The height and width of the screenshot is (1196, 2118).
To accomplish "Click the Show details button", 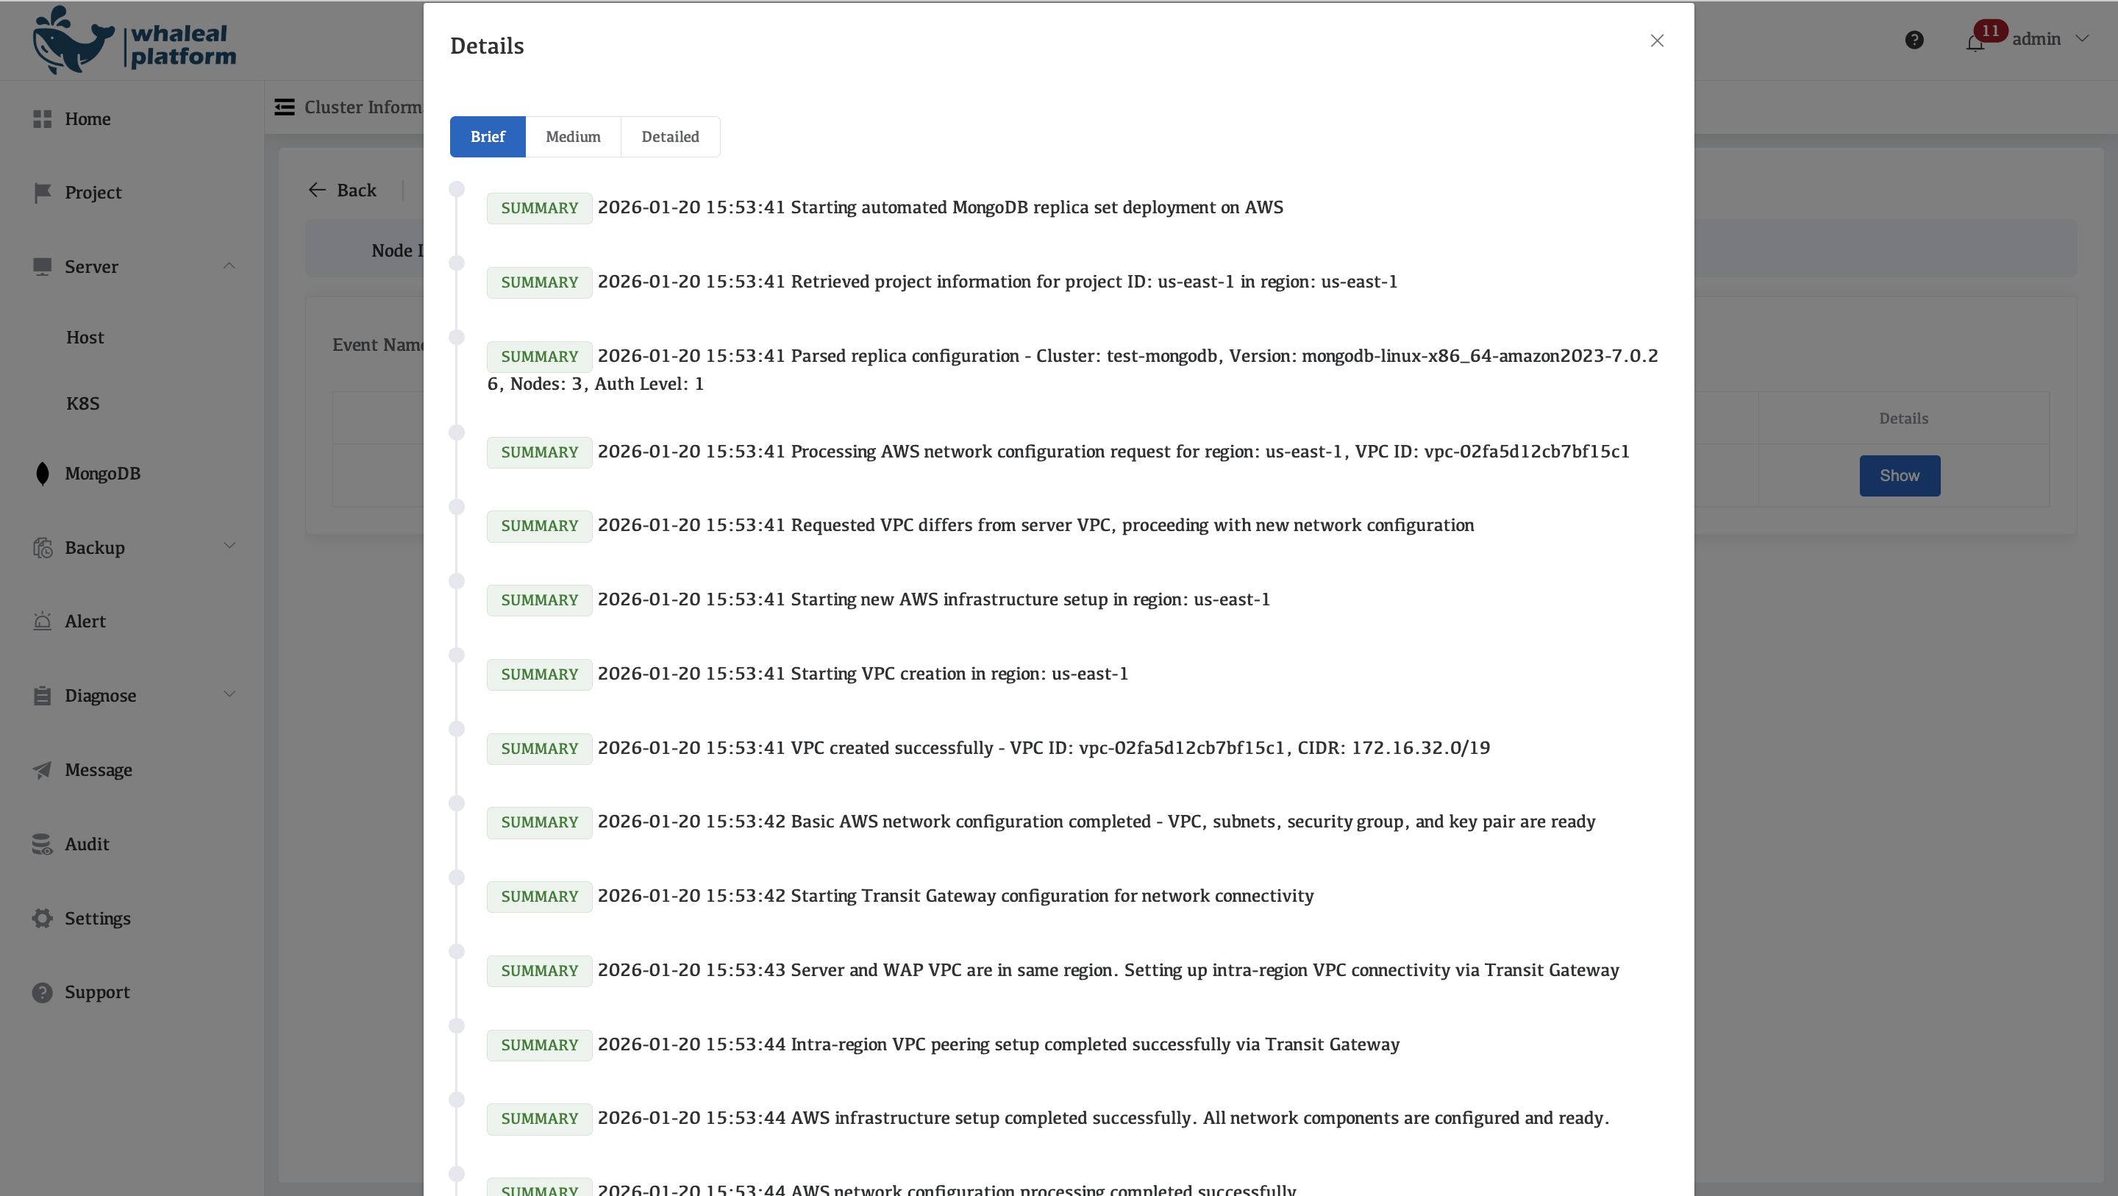I will click(1900, 476).
